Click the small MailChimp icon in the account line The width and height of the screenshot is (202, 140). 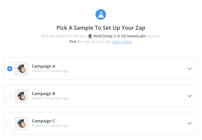(x=90, y=36)
